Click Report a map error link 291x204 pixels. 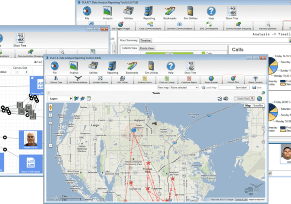click(x=257, y=200)
